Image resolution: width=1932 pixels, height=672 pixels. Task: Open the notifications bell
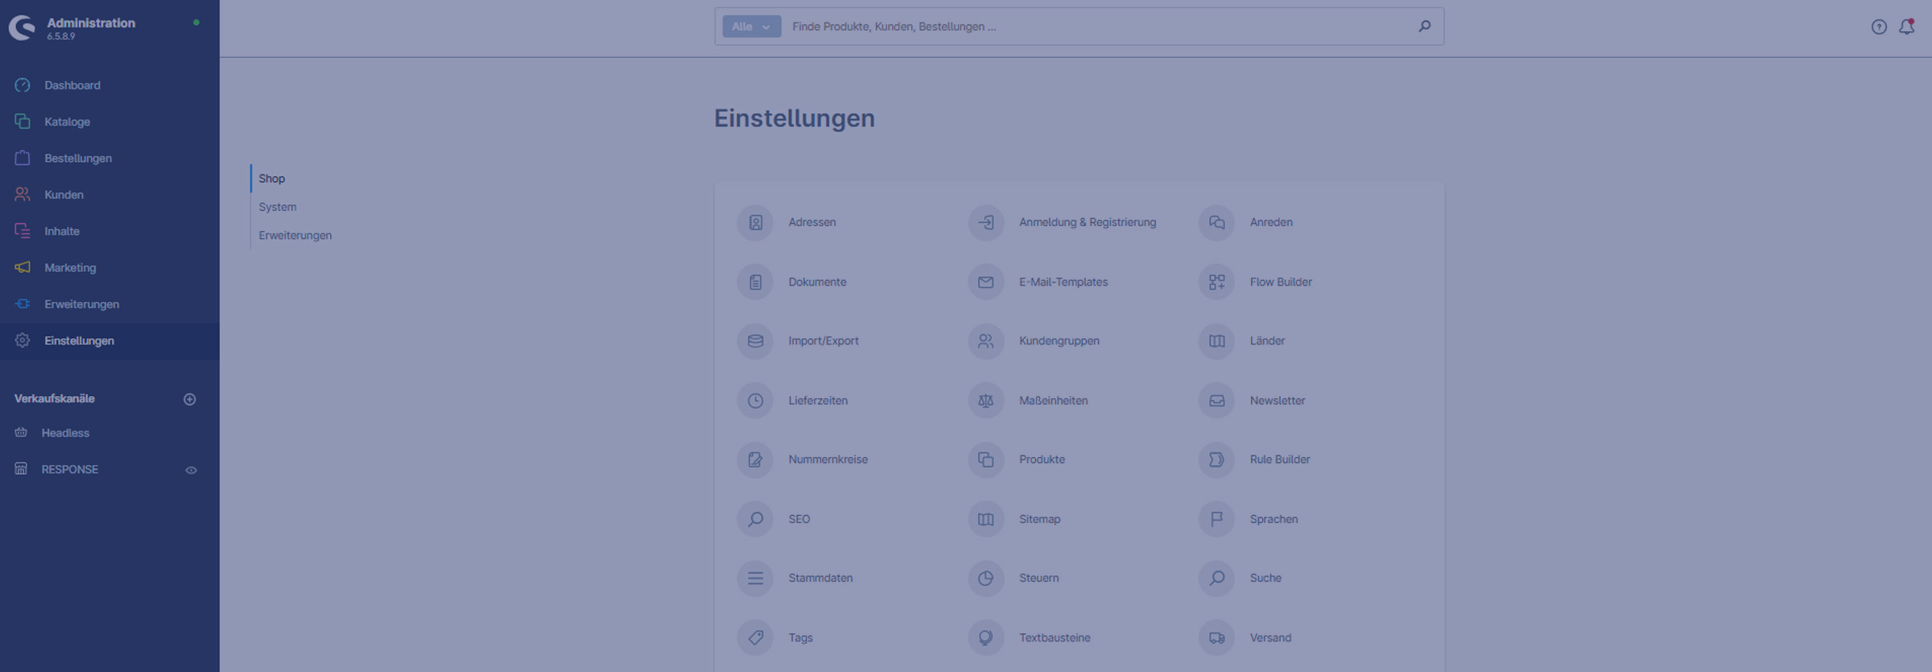(x=1907, y=27)
